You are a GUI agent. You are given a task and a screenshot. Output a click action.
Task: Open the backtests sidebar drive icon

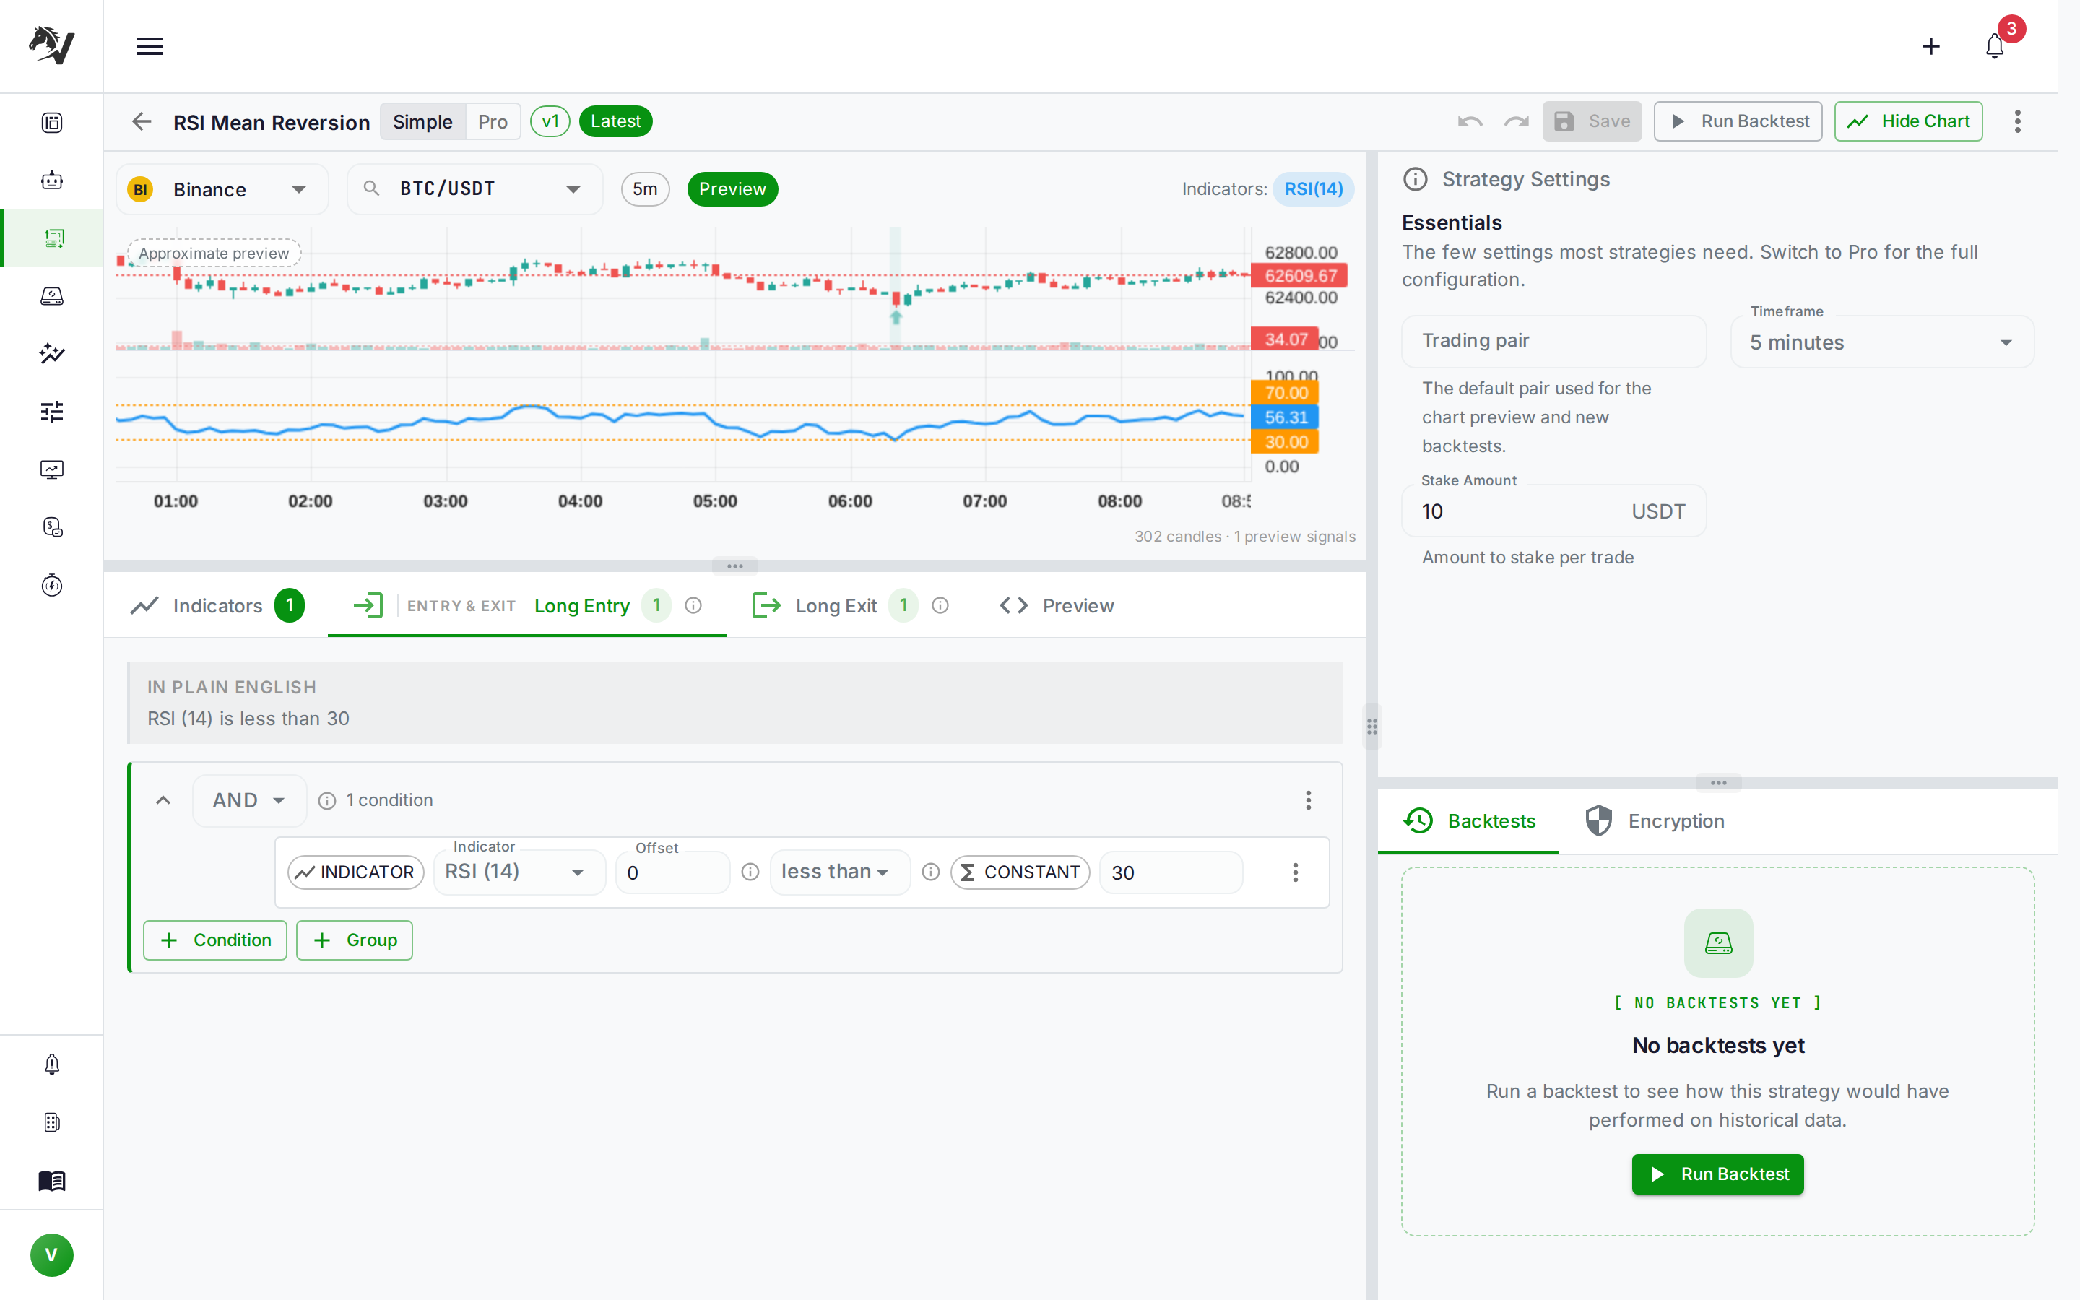click(x=51, y=296)
